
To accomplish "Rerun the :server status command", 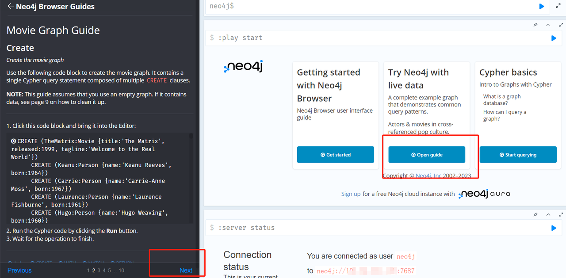I will tap(554, 228).
